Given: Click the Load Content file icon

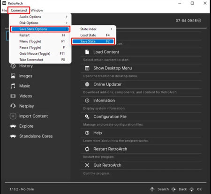Looking at the screenshot, I should [x=87, y=52].
